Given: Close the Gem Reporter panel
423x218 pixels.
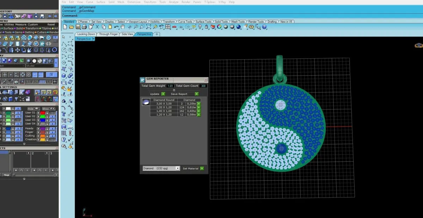Looking at the screenshot, I should coord(206,79).
